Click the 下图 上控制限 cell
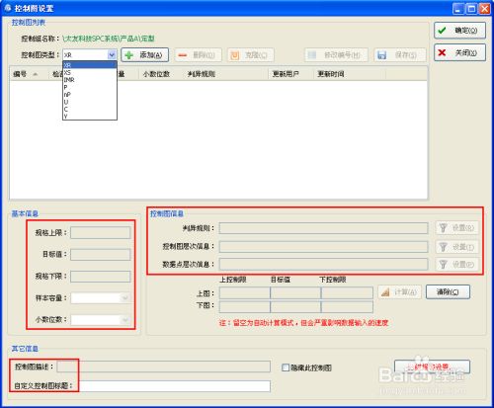This screenshot has height=408, width=494. tap(245, 306)
